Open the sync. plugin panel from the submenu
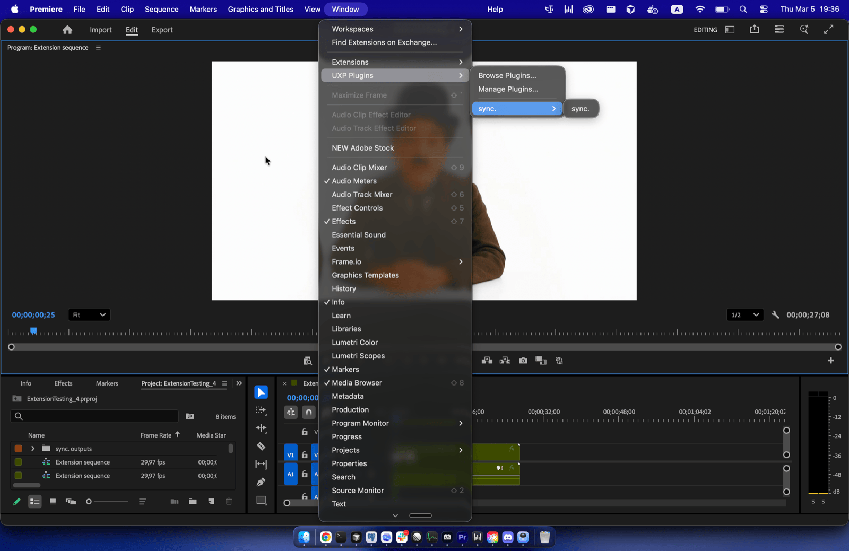Screen dimensions: 849x551 click(x=580, y=109)
